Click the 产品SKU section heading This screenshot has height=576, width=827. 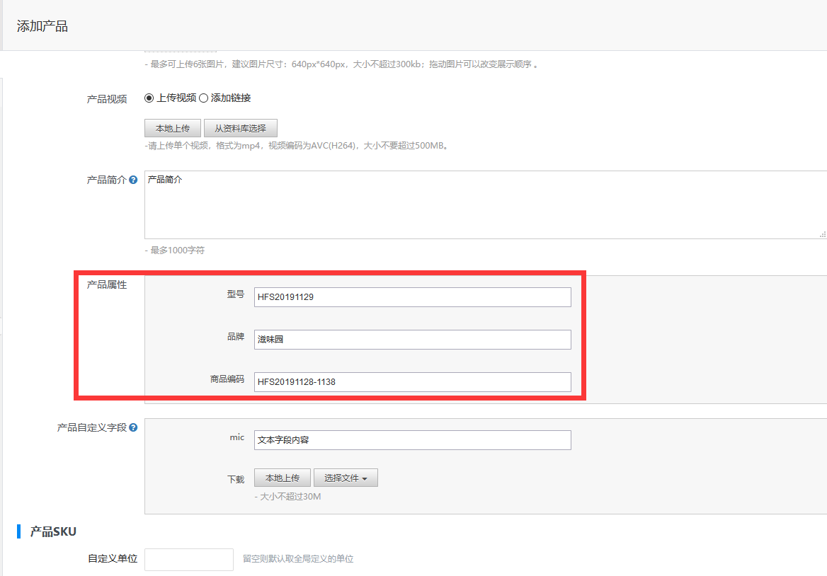53,531
